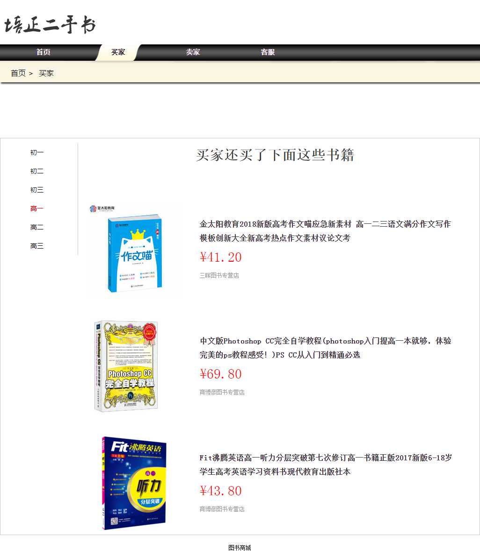480x551 pixels.
Task: Select 初一 grade in sidebar
Action: [x=37, y=153]
